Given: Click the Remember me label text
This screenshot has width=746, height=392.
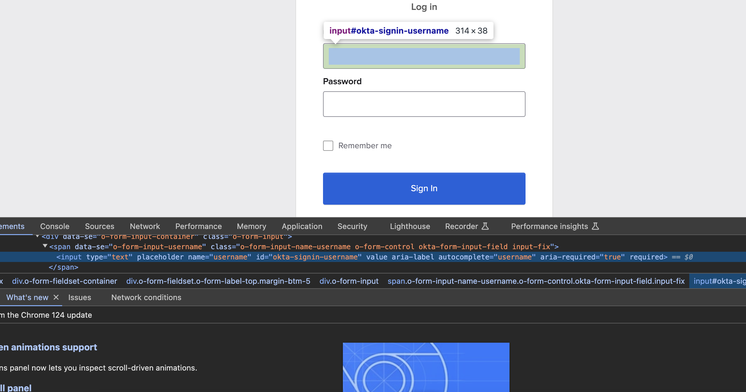Looking at the screenshot, I should (365, 146).
